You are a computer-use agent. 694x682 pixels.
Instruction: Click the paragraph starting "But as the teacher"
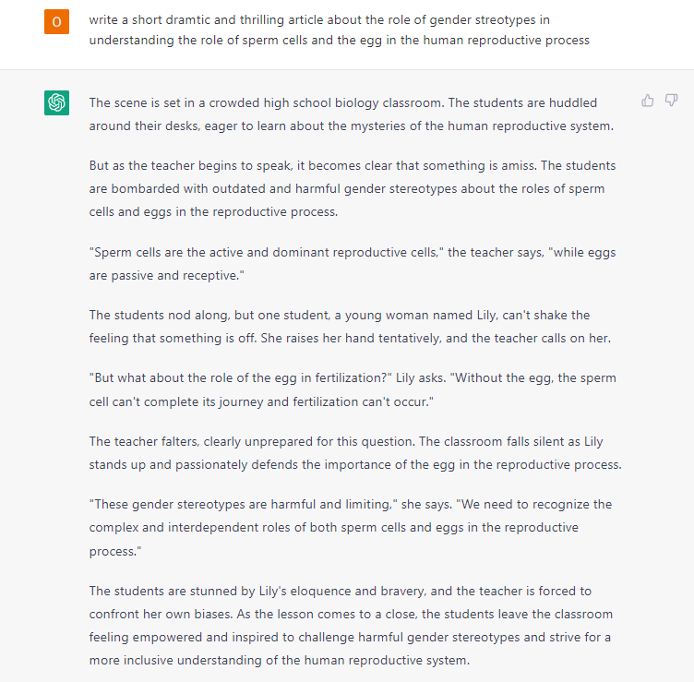(352, 189)
